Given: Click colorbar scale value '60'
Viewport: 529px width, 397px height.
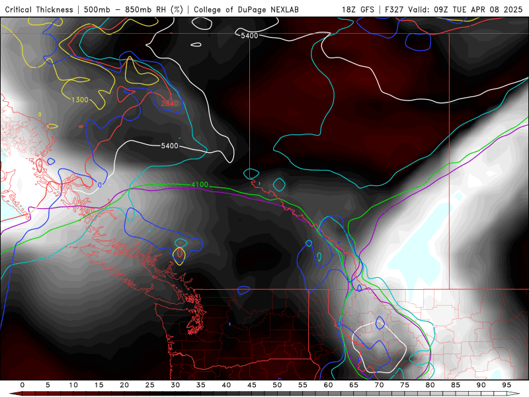Looking at the screenshot, I should click(328, 385).
